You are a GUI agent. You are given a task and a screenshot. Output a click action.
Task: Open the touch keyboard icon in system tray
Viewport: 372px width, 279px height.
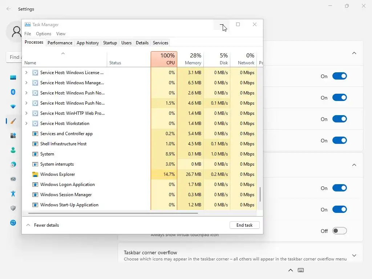[301, 270]
